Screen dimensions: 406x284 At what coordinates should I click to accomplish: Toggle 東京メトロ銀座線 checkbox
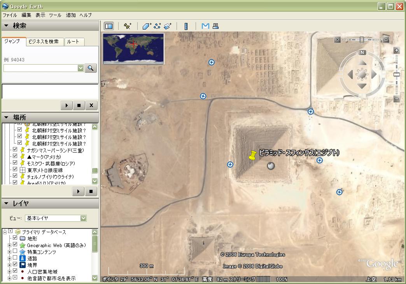click(15, 169)
